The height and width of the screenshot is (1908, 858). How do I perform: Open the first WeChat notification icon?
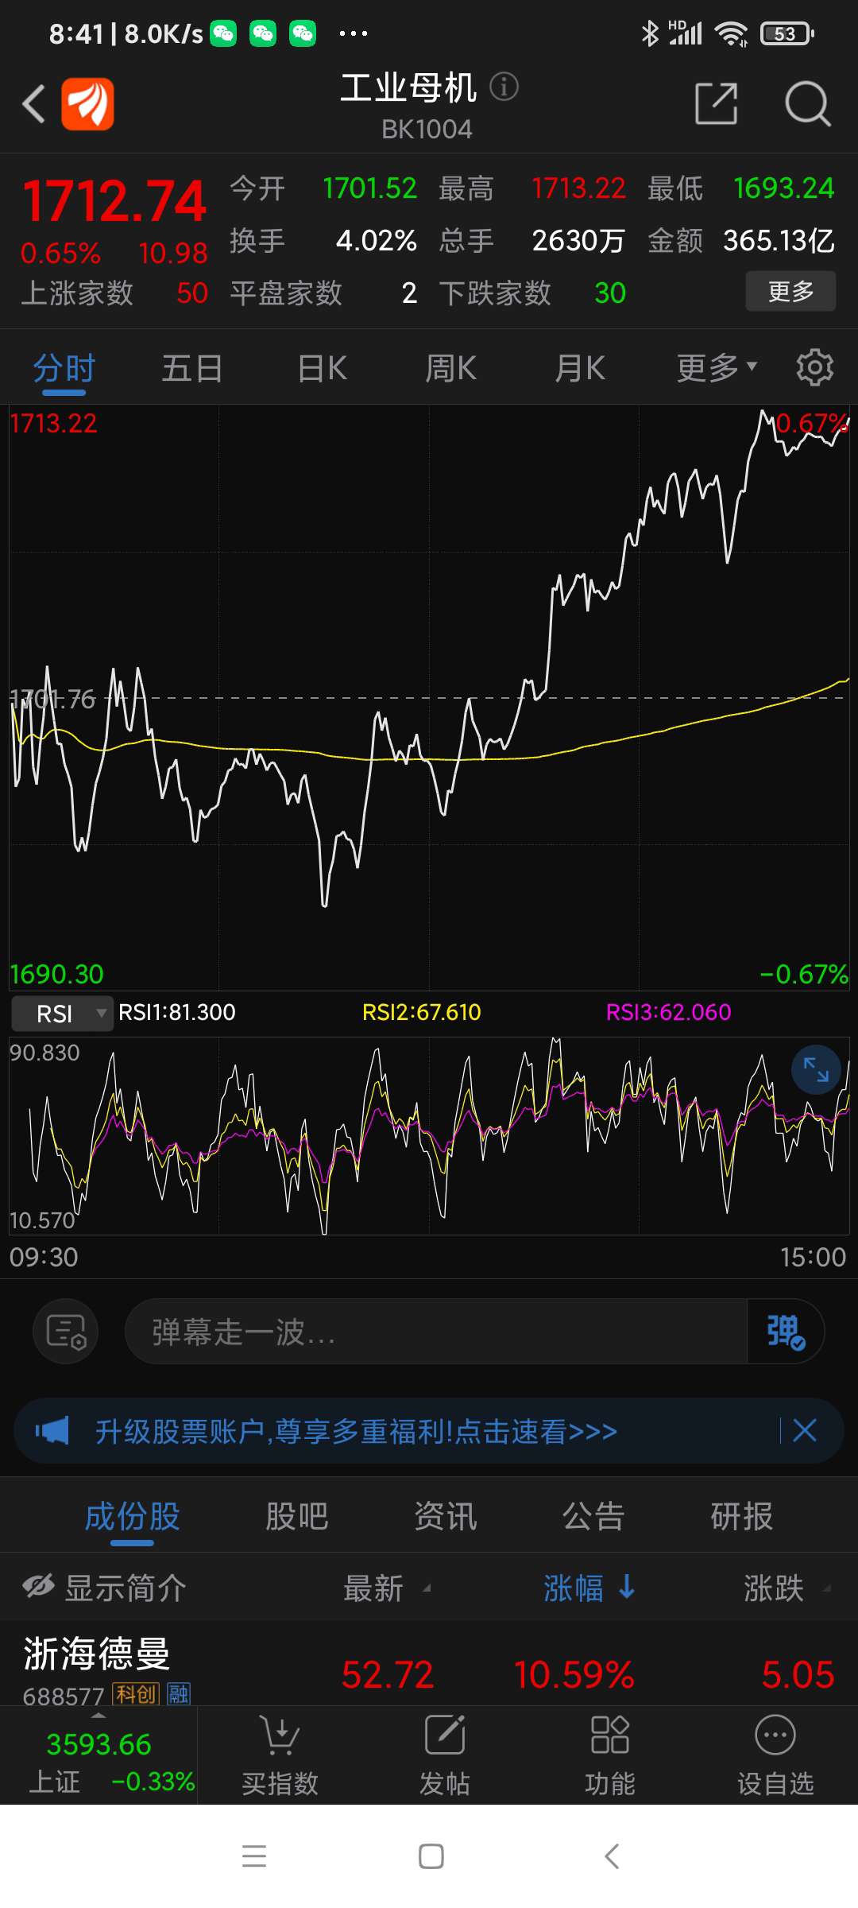tap(223, 33)
